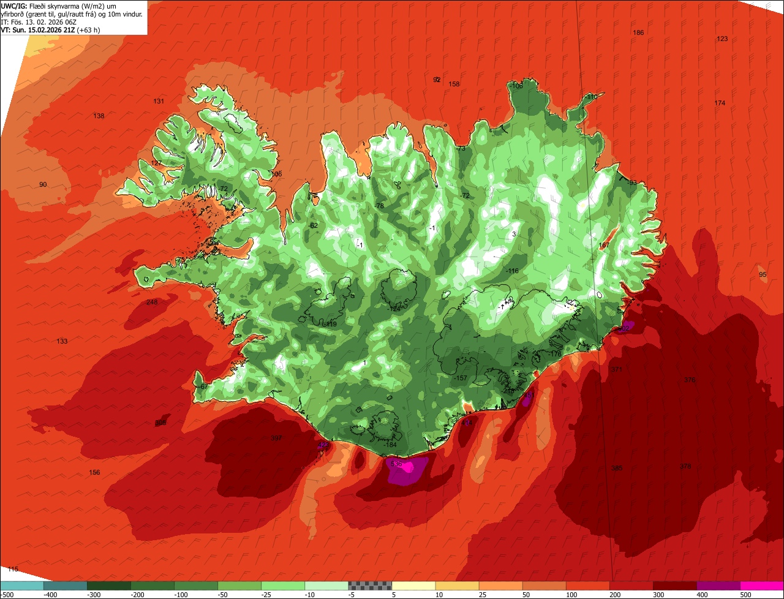Click the -73 value
The width and height of the screenshot is (784, 599).
[x=461, y=148]
